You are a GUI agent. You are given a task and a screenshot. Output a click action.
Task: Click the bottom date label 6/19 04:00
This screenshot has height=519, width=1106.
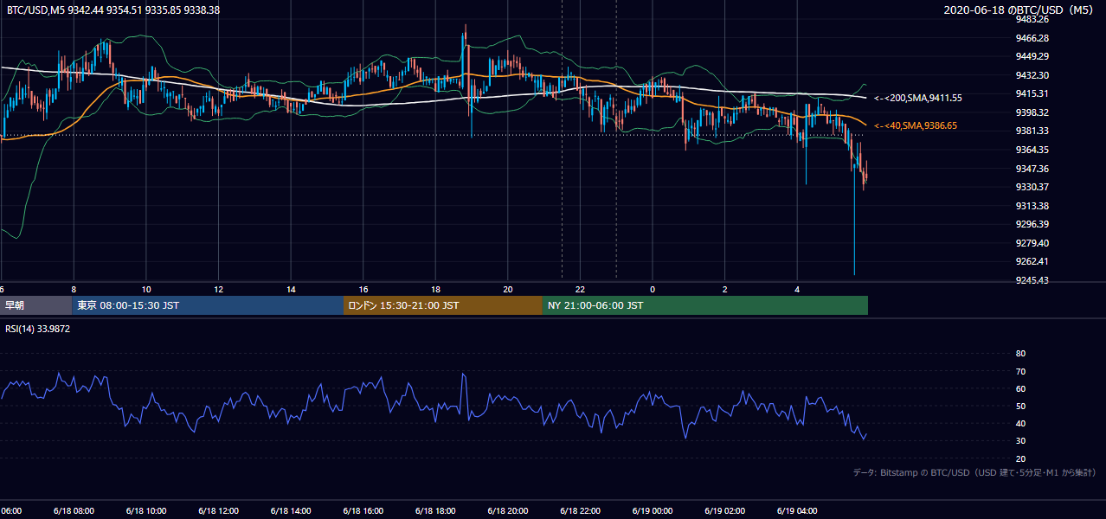click(x=796, y=510)
